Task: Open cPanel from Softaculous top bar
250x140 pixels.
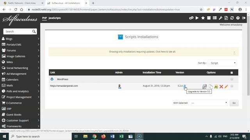Action: pos(191,18)
